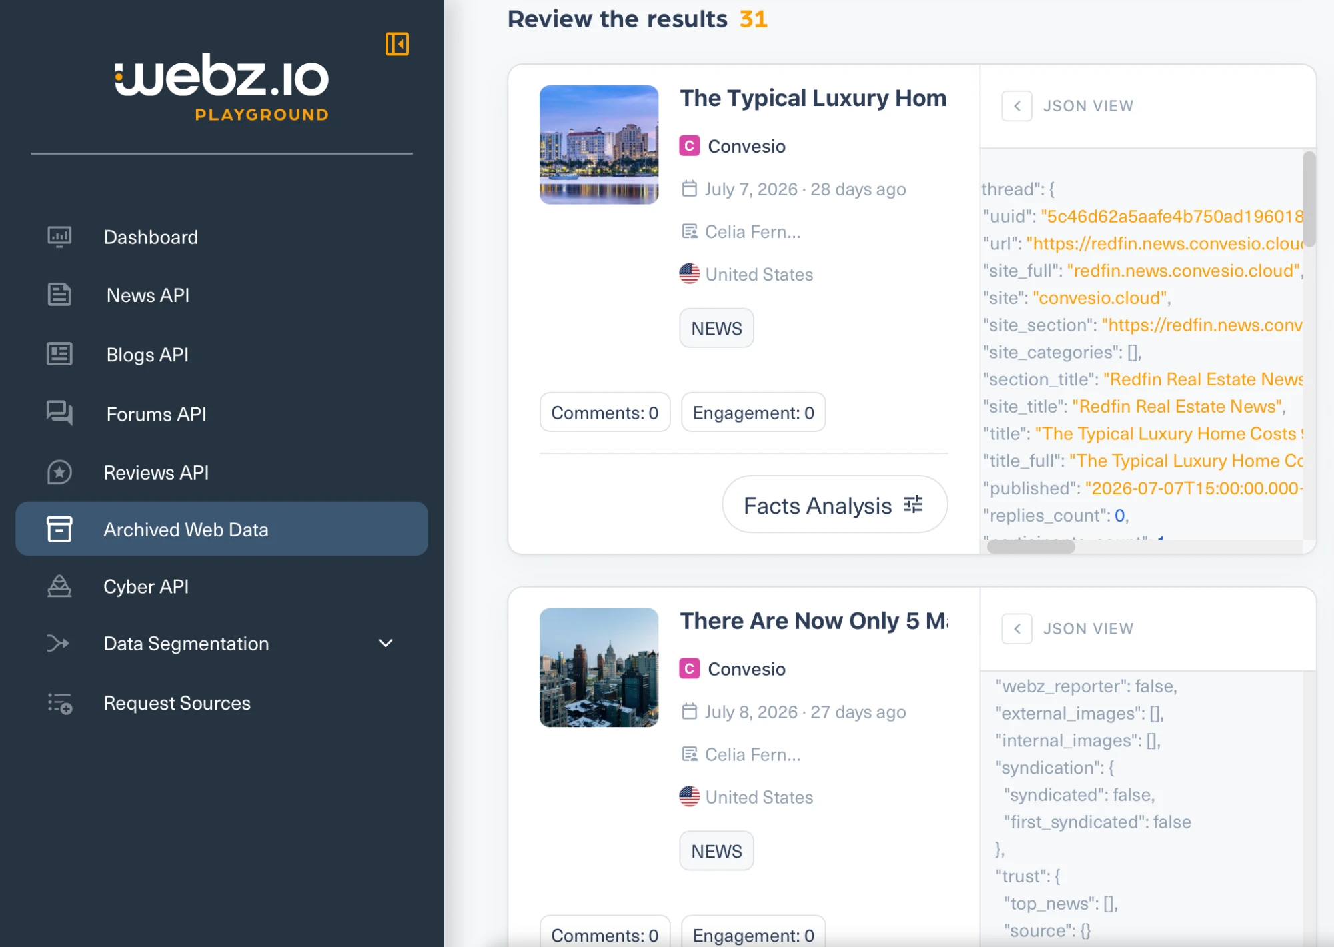Click the redfin.news.convesio.cloud url value in JSON
This screenshot has width=1334, height=947.
pyautogui.click(x=1165, y=243)
